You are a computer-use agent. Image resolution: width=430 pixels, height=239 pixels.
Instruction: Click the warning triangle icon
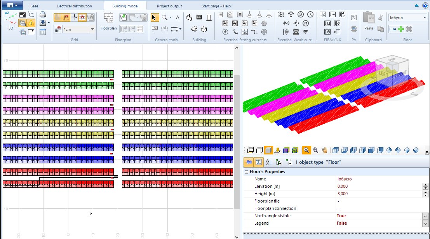(x=31, y=23)
